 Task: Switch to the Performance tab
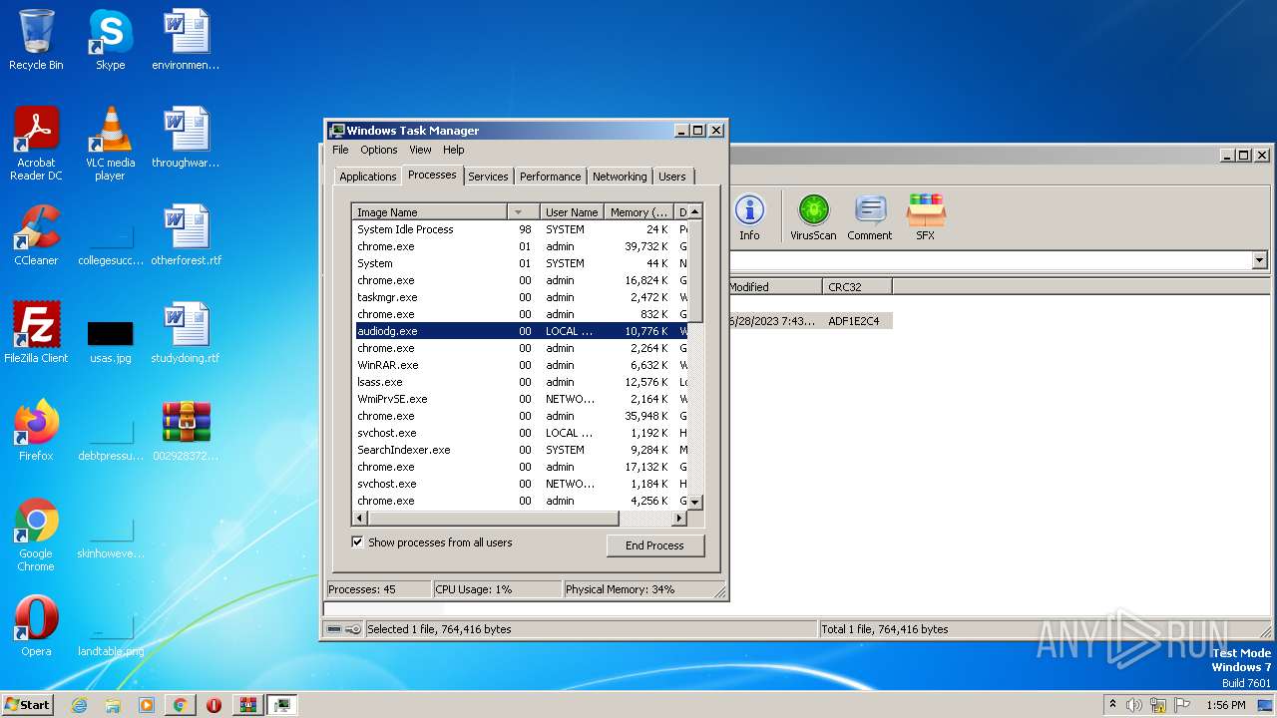[x=550, y=177]
